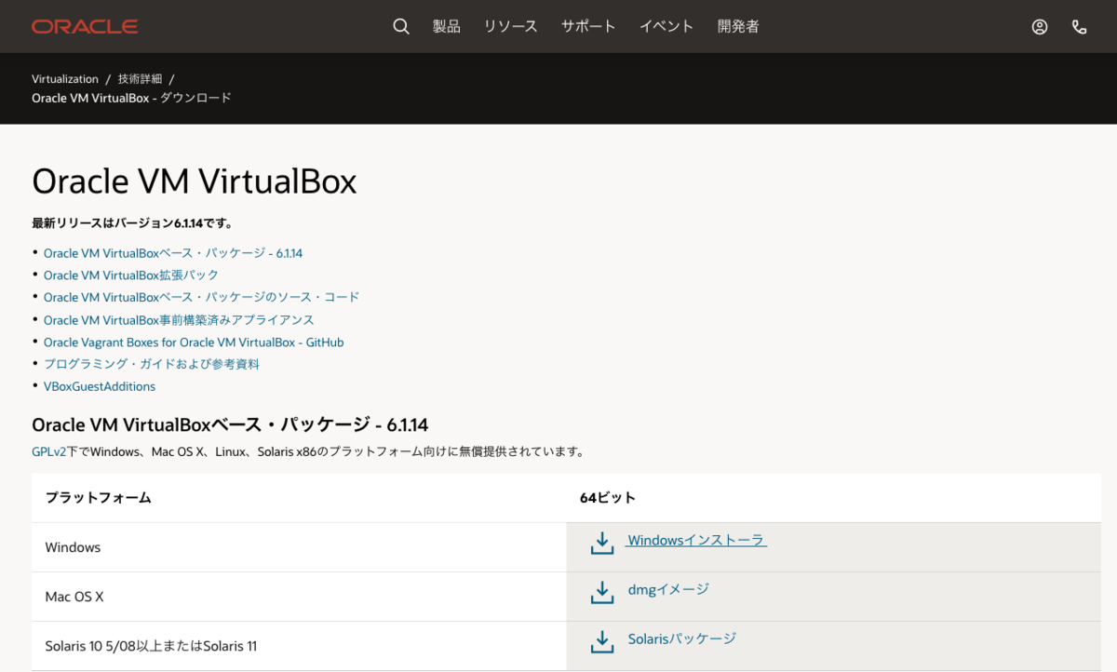
Task: Open the イベント menu
Action: [x=666, y=26]
